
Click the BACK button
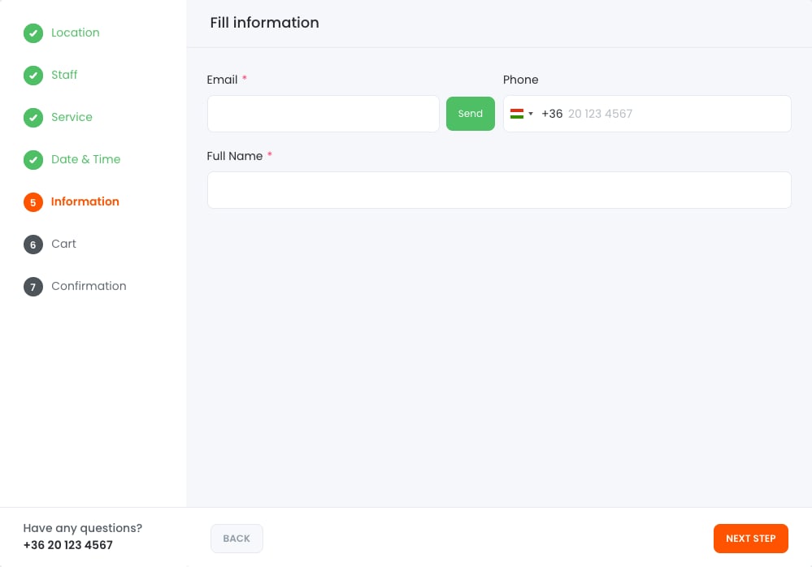237,539
